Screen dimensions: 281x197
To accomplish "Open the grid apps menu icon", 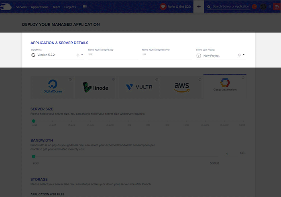I will click(x=85, y=7).
